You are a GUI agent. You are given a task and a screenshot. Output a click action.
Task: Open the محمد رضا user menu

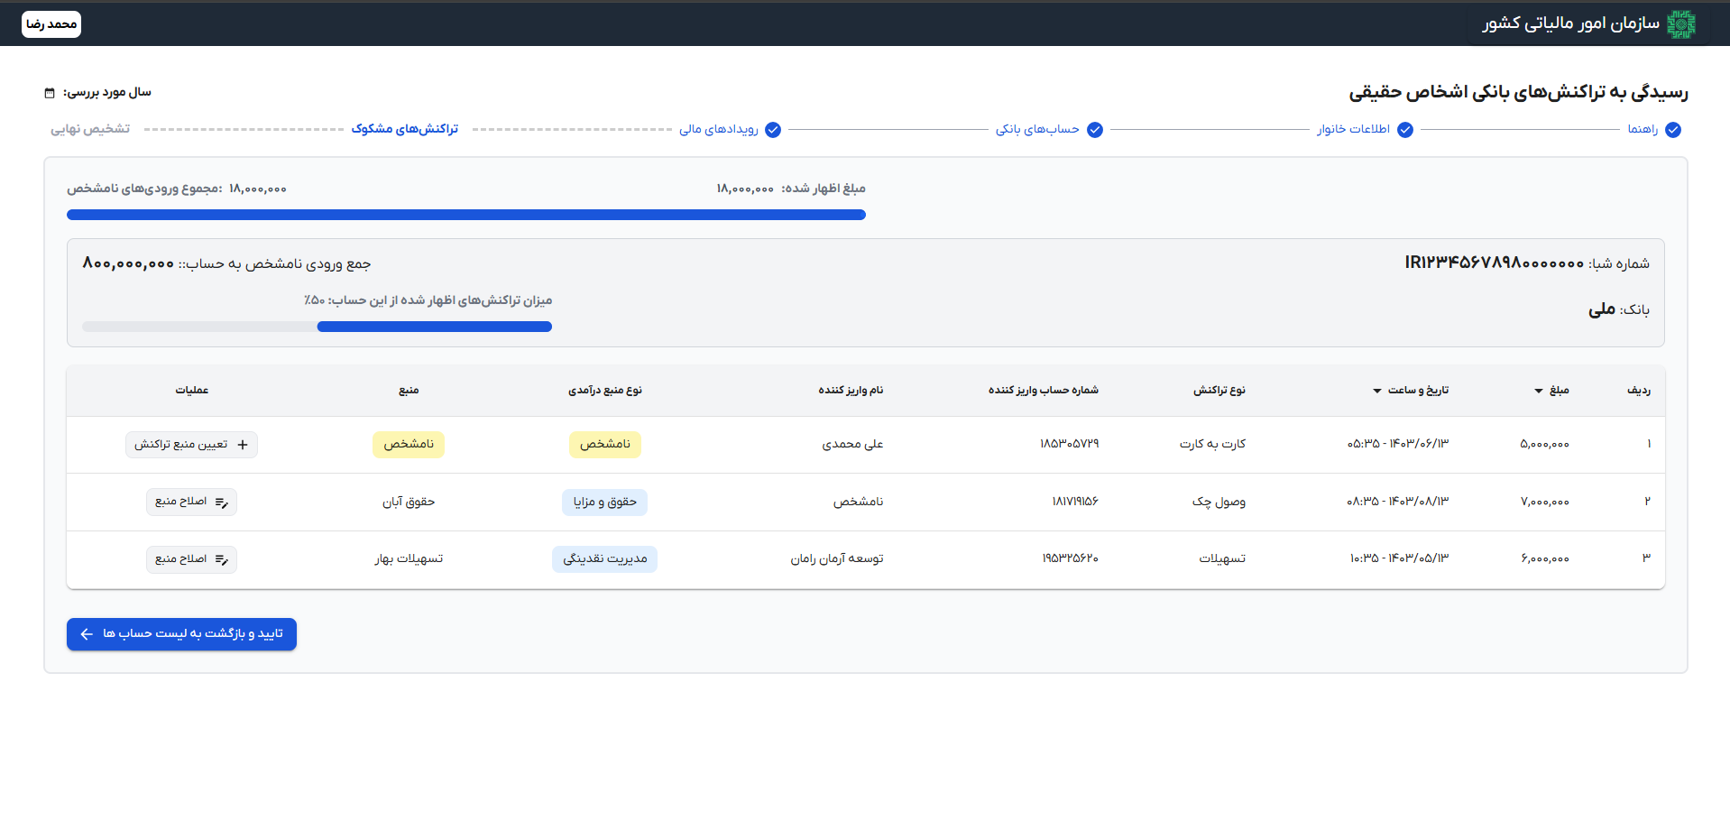tap(51, 24)
